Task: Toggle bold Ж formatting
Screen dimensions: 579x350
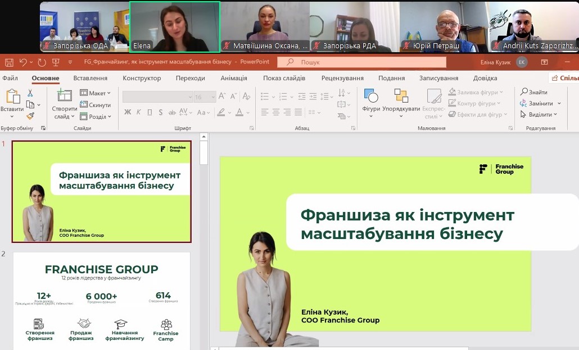Action: [x=128, y=112]
